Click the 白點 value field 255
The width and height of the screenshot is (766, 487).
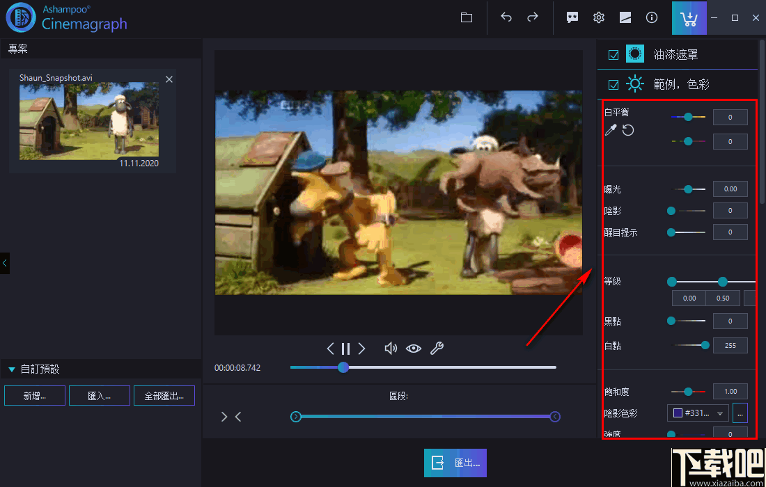(x=730, y=345)
